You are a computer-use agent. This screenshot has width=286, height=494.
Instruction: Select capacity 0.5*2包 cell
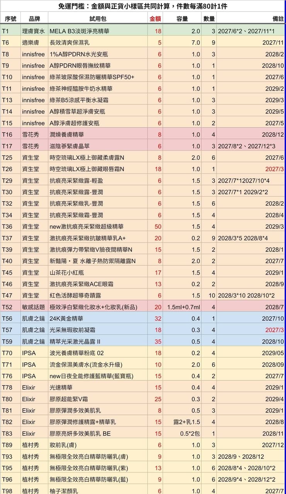click(182, 433)
